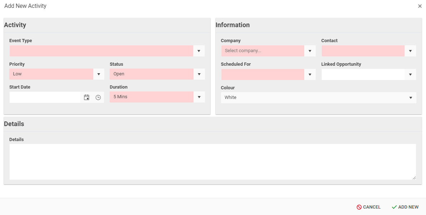
Task: Close the Add New Activity dialog
Action: 420,6
